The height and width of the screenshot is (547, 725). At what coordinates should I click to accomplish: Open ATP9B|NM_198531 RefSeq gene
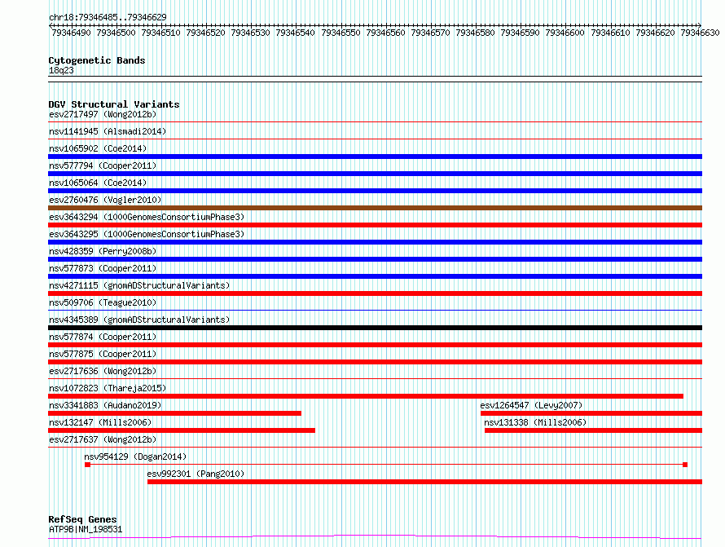[86, 529]
